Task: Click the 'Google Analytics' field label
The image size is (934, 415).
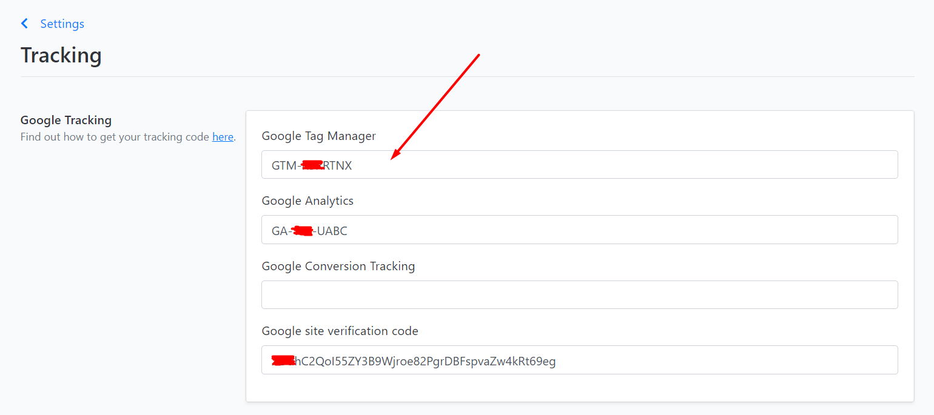Action: click(307, 201)
